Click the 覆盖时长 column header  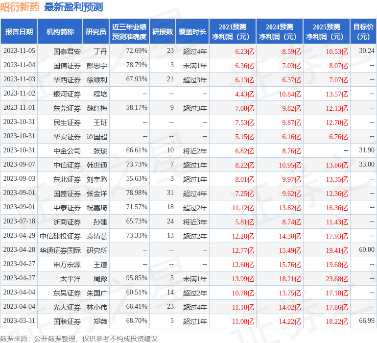click(x=192, y=31)
